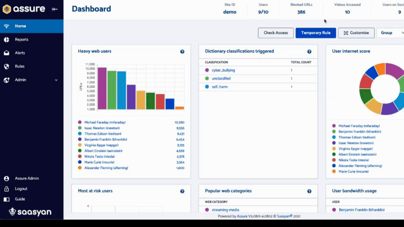Click help icon on Popular web categories

coord(309,191)
